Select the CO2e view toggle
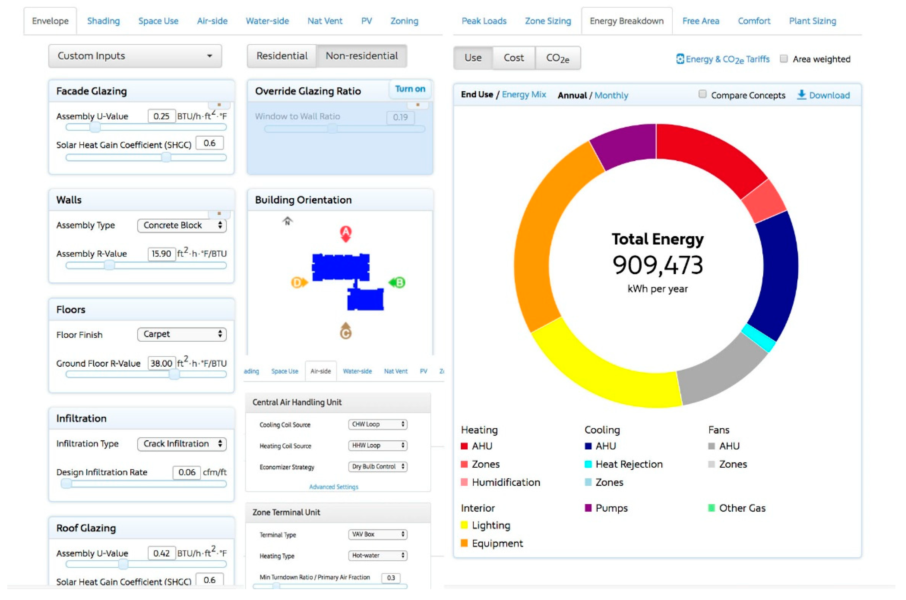 [557, 58]
